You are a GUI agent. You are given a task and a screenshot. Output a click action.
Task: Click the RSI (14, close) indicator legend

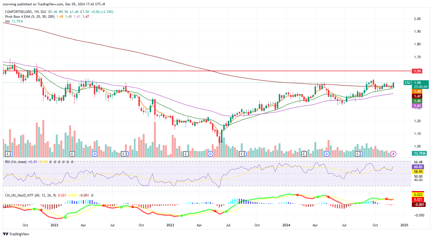[x=16, y=162]
